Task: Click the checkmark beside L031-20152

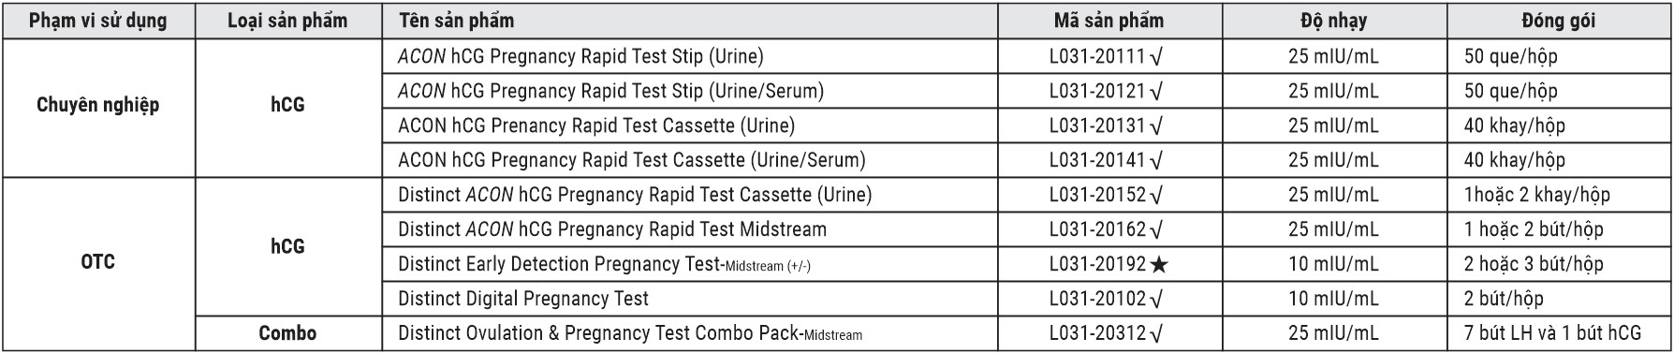Action: [1156, 196]
